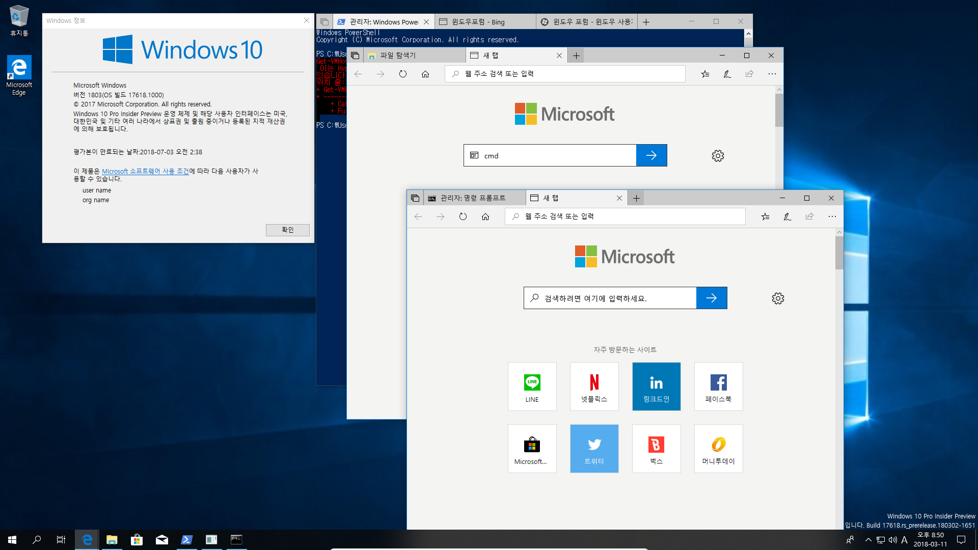Show hidden tray icons chevron
This screenshot has height=550, width=978.
click(x=868, y=540)
